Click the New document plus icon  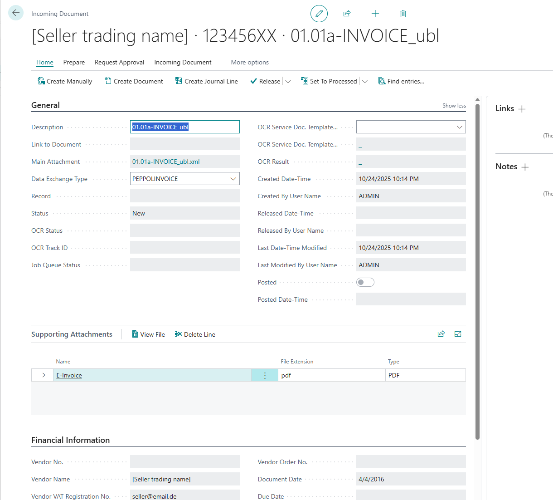[375, 14]
